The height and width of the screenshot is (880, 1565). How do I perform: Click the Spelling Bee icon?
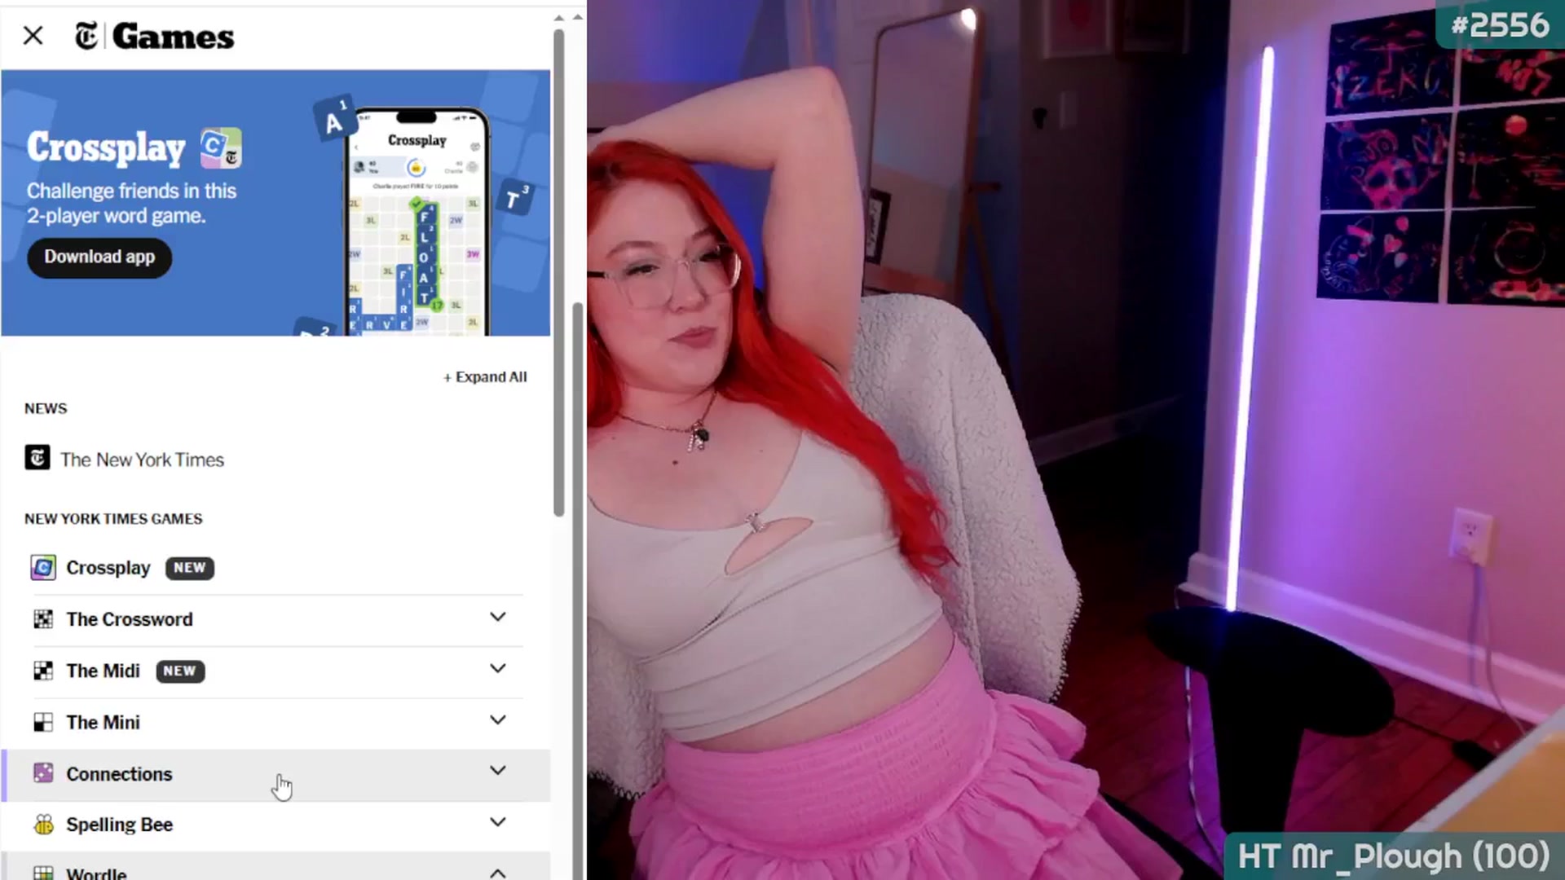click(x=43, y=825)
